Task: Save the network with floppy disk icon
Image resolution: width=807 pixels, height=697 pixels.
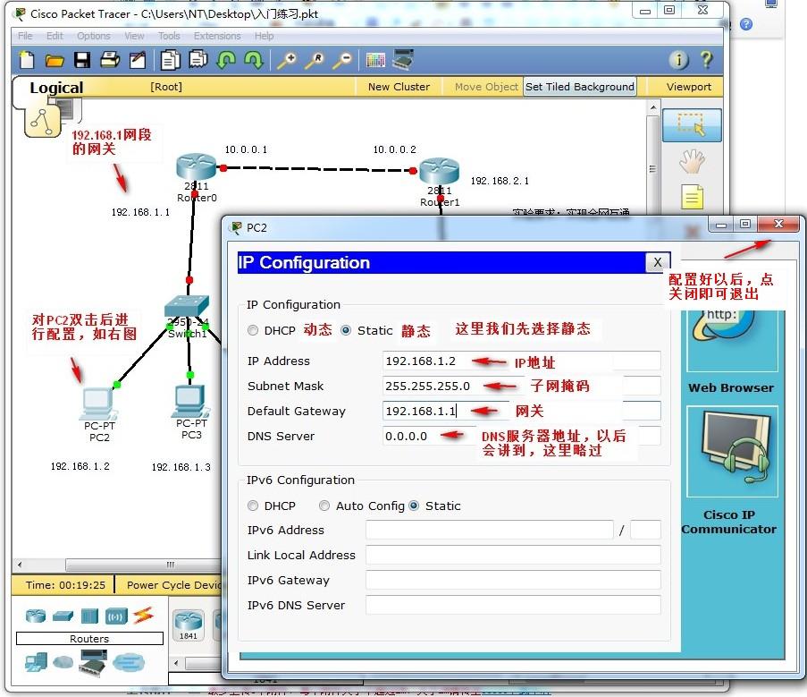Action: pyautogui.click(x=82, y=60)
